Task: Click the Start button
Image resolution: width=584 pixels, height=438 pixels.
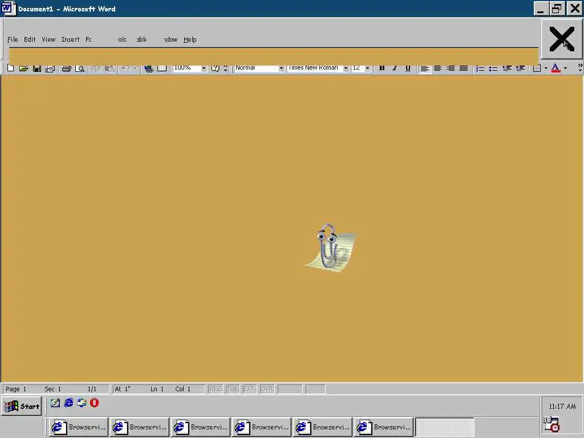Action: (22, 406)
